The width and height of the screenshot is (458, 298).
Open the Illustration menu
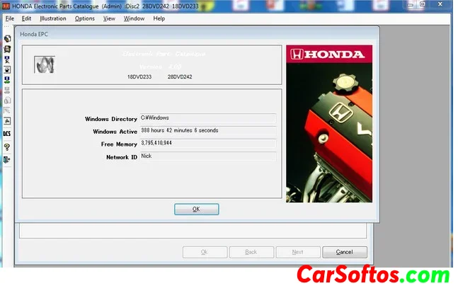click(x=53, y=18)
